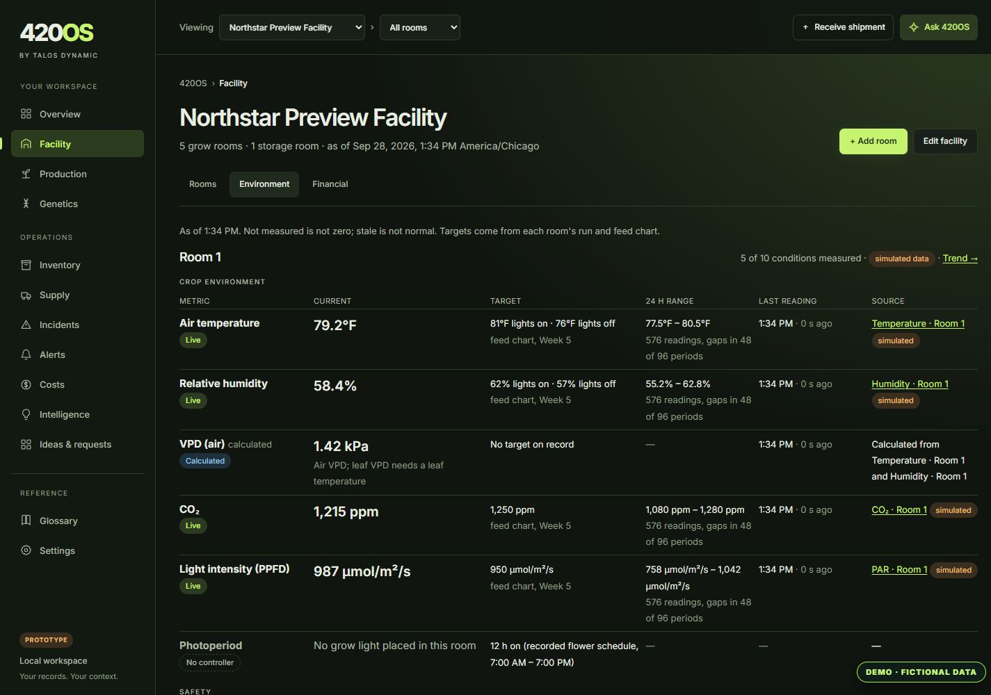Screen dimensions: 991x695
Task: Click the Production plant icon
Action: pos(26,174)
